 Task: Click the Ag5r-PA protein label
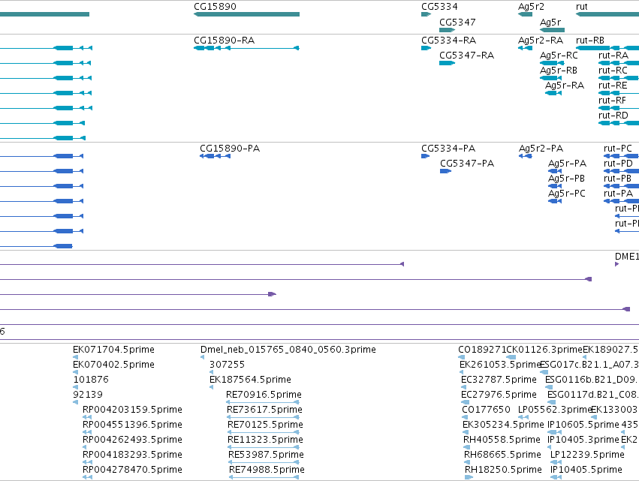[567, 164]
